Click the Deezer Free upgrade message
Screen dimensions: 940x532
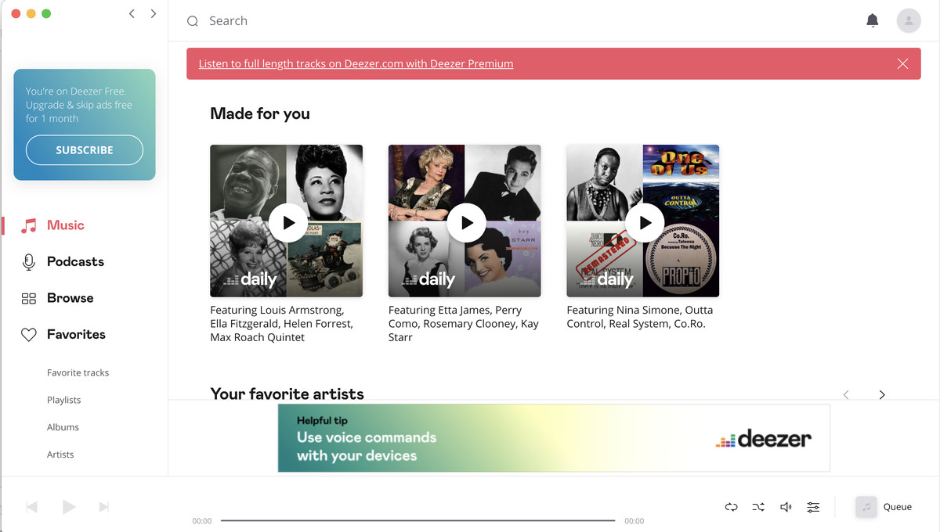[x=79, y=105]
